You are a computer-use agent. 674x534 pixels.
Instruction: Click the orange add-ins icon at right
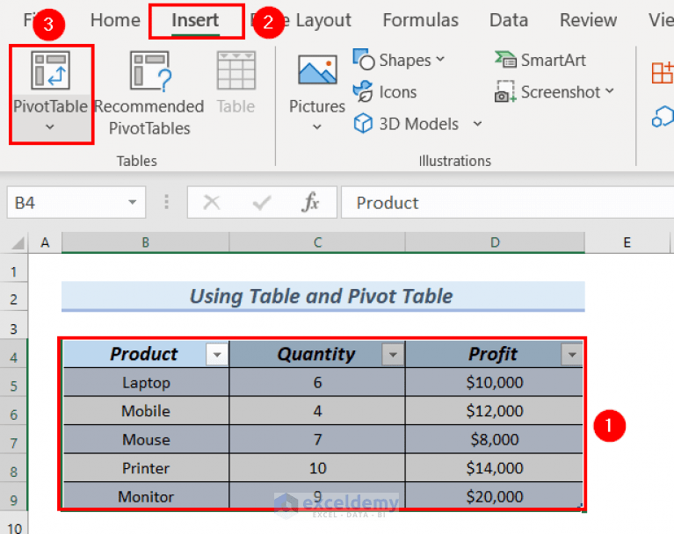coord(662,72)
